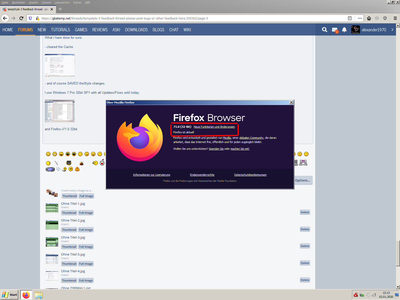Insert the Reddit alien emoticon
Viewport: 400px width, 300px height.
(102, 162)
